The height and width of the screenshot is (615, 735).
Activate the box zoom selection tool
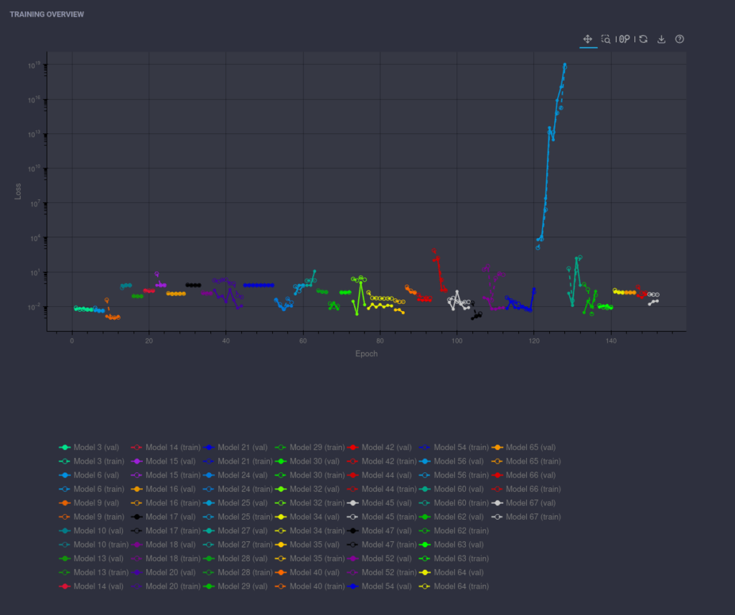[607, 39]
